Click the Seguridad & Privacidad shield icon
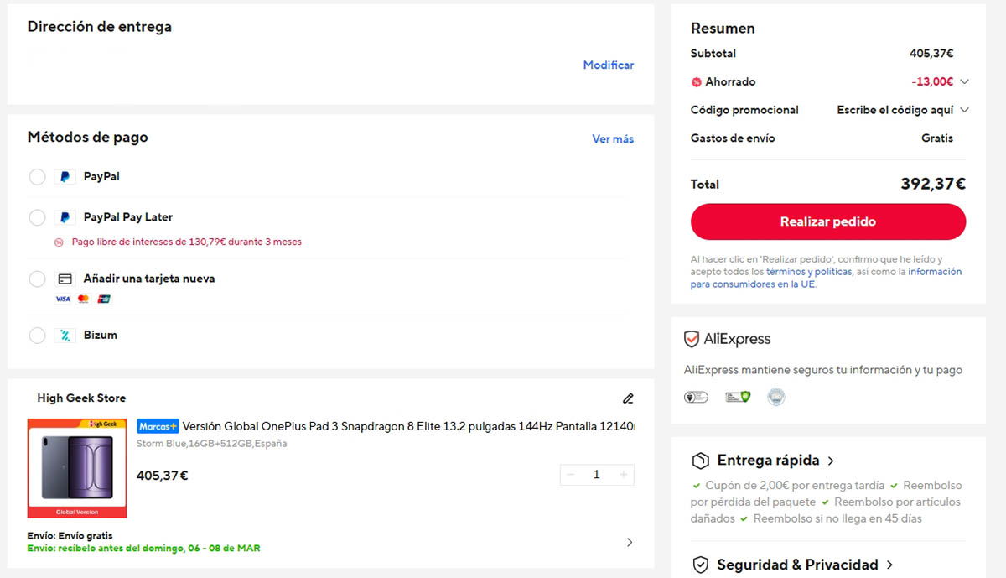Screen dimensions: 1006x578 tap(701, 565)
